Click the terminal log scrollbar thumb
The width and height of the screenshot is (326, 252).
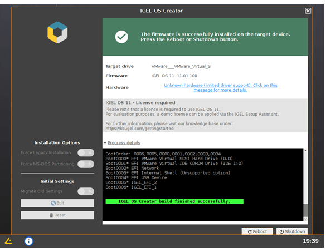[x=305, y=210]
